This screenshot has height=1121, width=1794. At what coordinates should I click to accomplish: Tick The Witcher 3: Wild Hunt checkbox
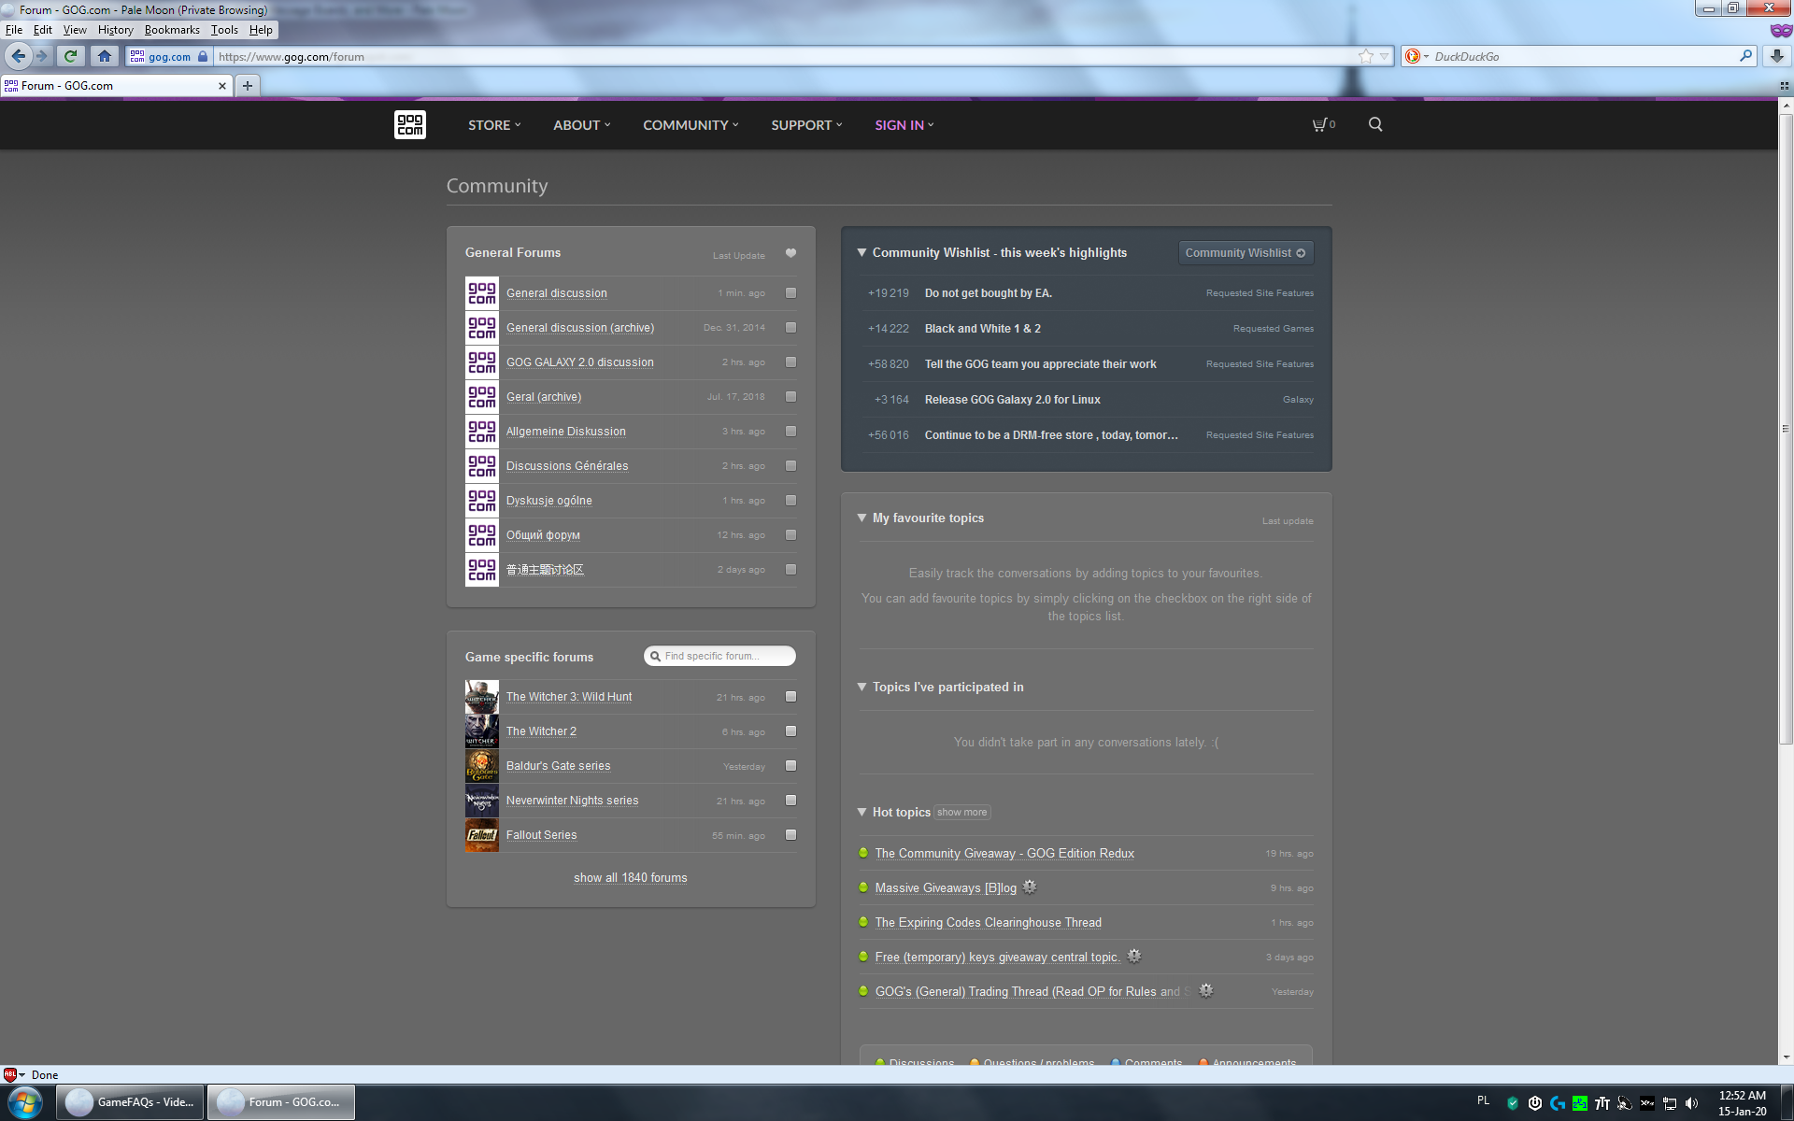[791, 697]
